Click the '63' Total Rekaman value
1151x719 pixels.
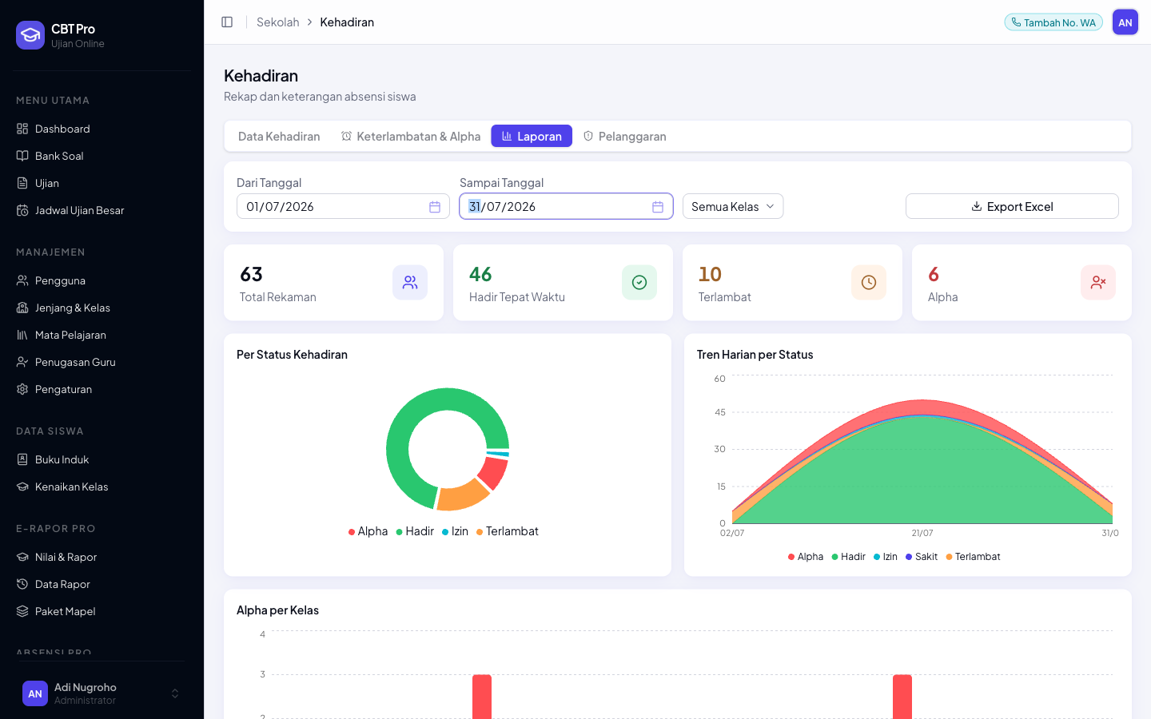click(x=251, y=275)
